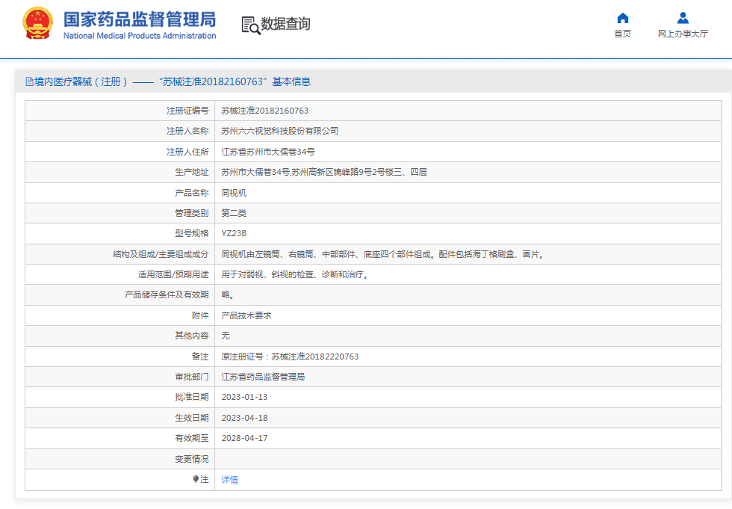Go to 首页 text label
The height and width of the screenshot is (509, 732).
(622, 34)
